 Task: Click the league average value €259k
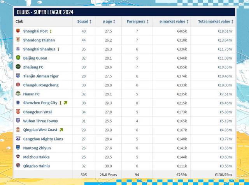(182, 174)
